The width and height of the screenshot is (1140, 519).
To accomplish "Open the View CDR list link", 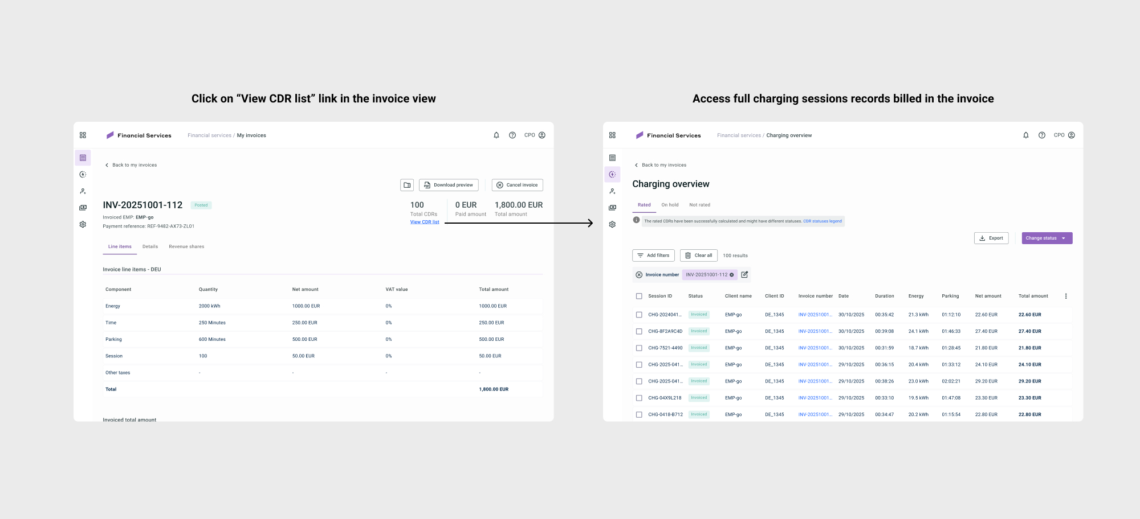I will tap(425, 222).
